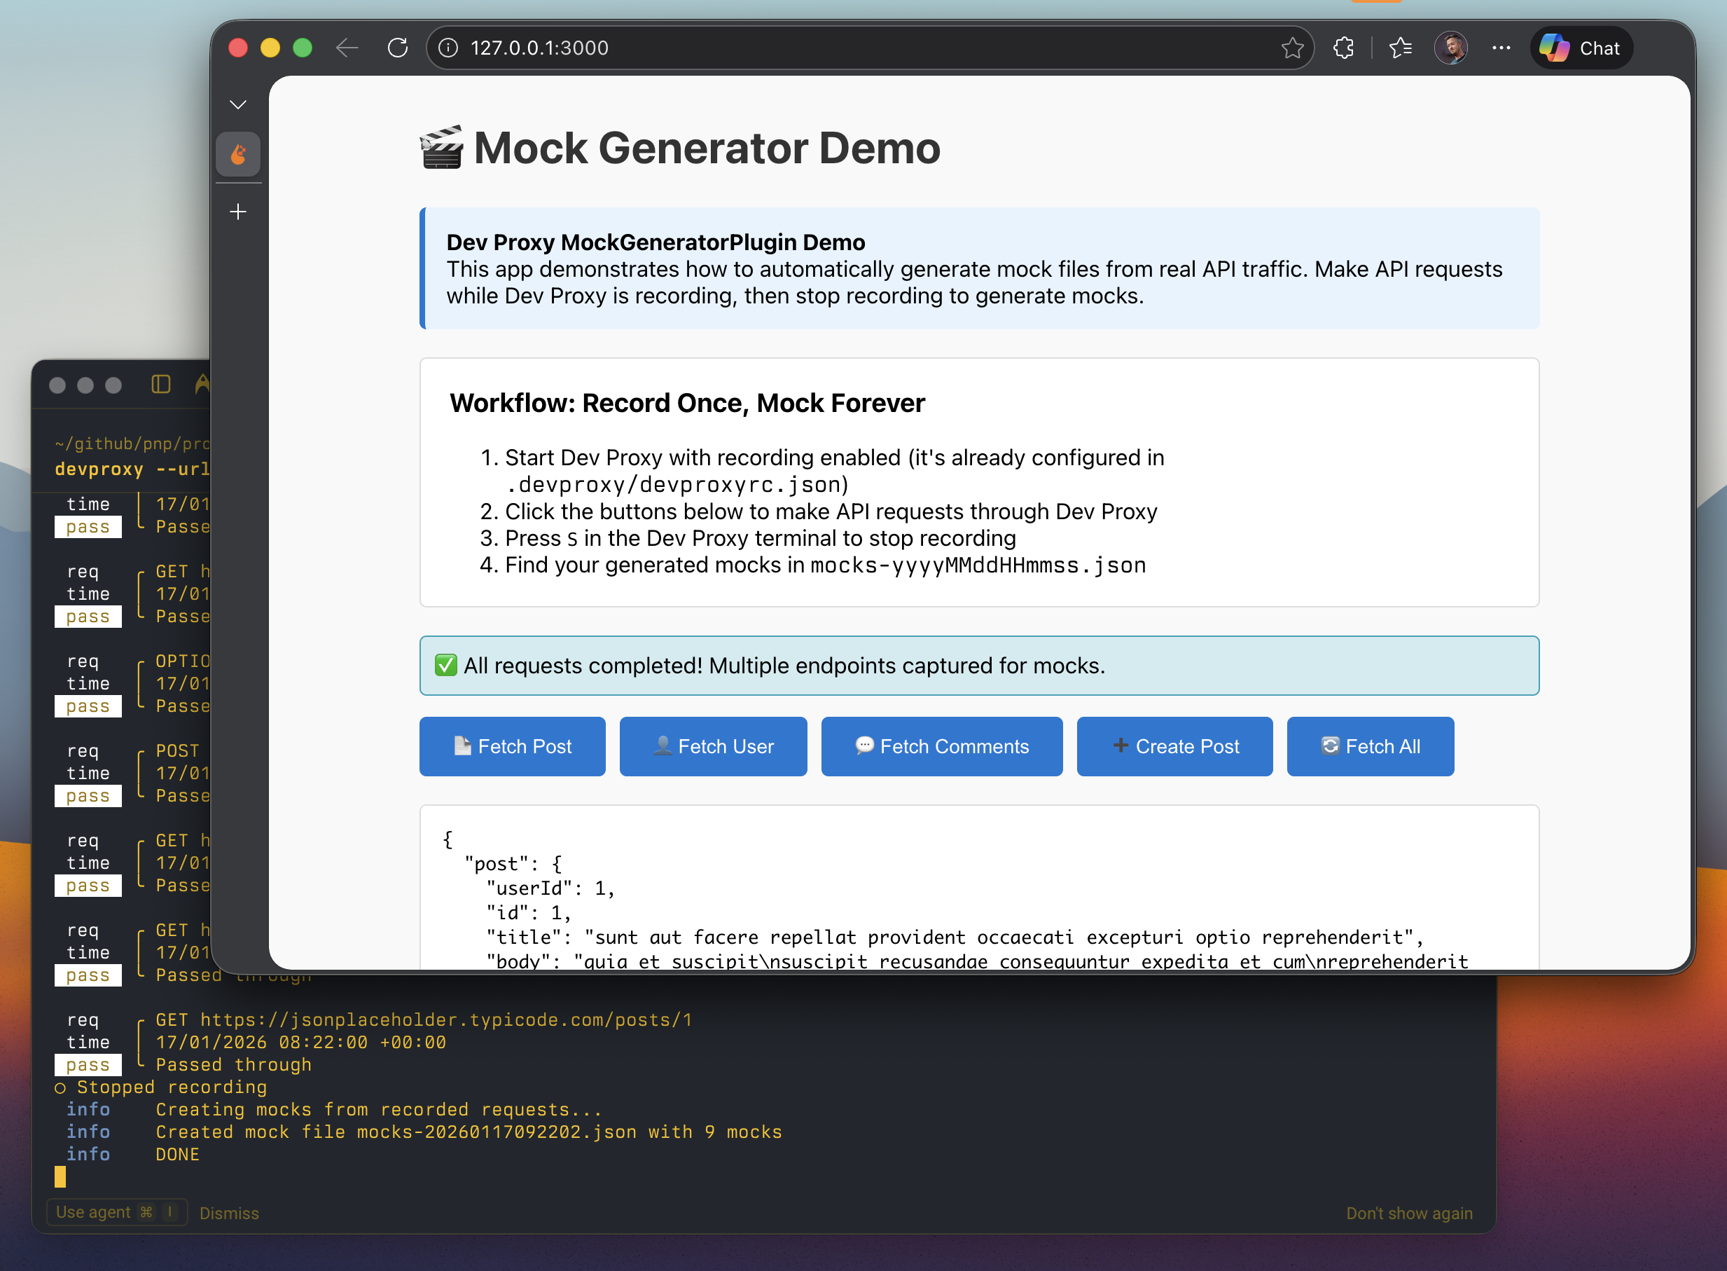Click Don't show again in the terminal
Screen dimensions: 1727x1271
tap(1410, 1213)
